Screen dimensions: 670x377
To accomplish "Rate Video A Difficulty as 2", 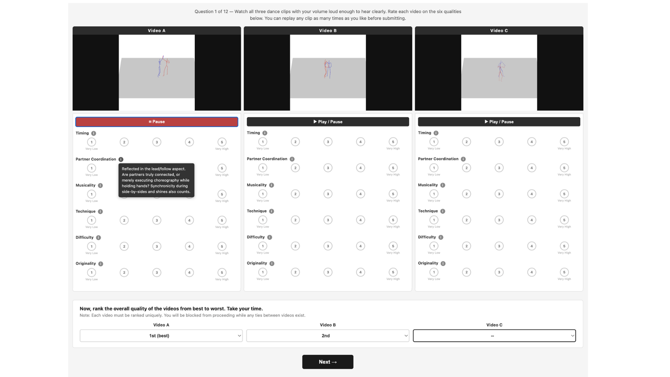I will [x=124, y=246].
